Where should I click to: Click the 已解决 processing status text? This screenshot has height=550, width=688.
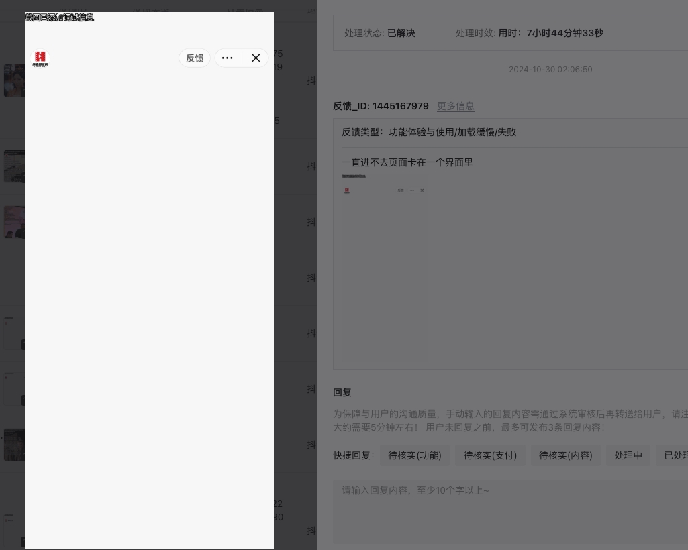click(401, 33)
